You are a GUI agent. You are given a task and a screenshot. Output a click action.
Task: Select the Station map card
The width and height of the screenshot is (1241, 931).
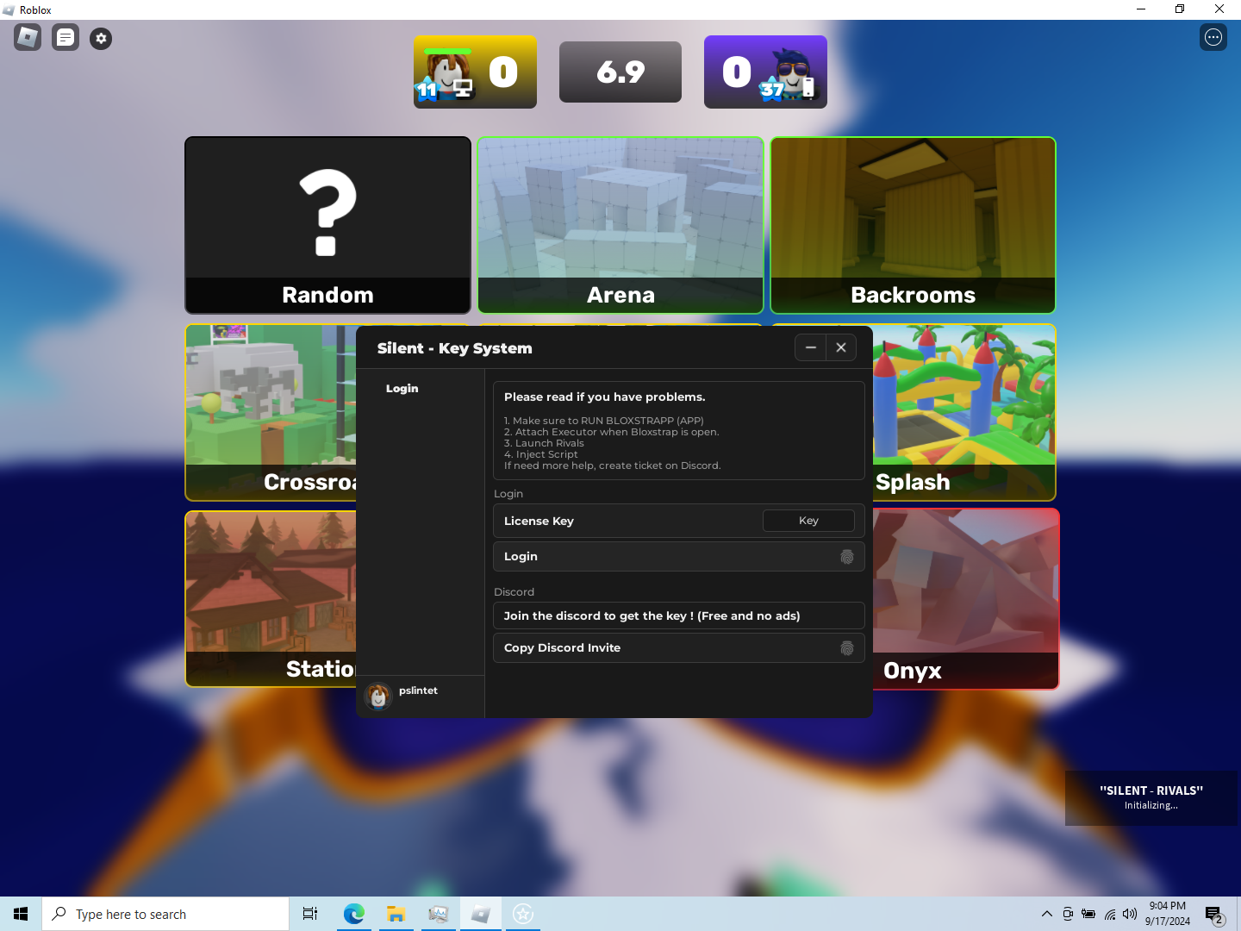pyautogui.click(x=271, y=599)
